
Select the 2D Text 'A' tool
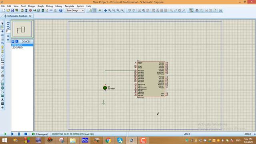click(2, 100)
